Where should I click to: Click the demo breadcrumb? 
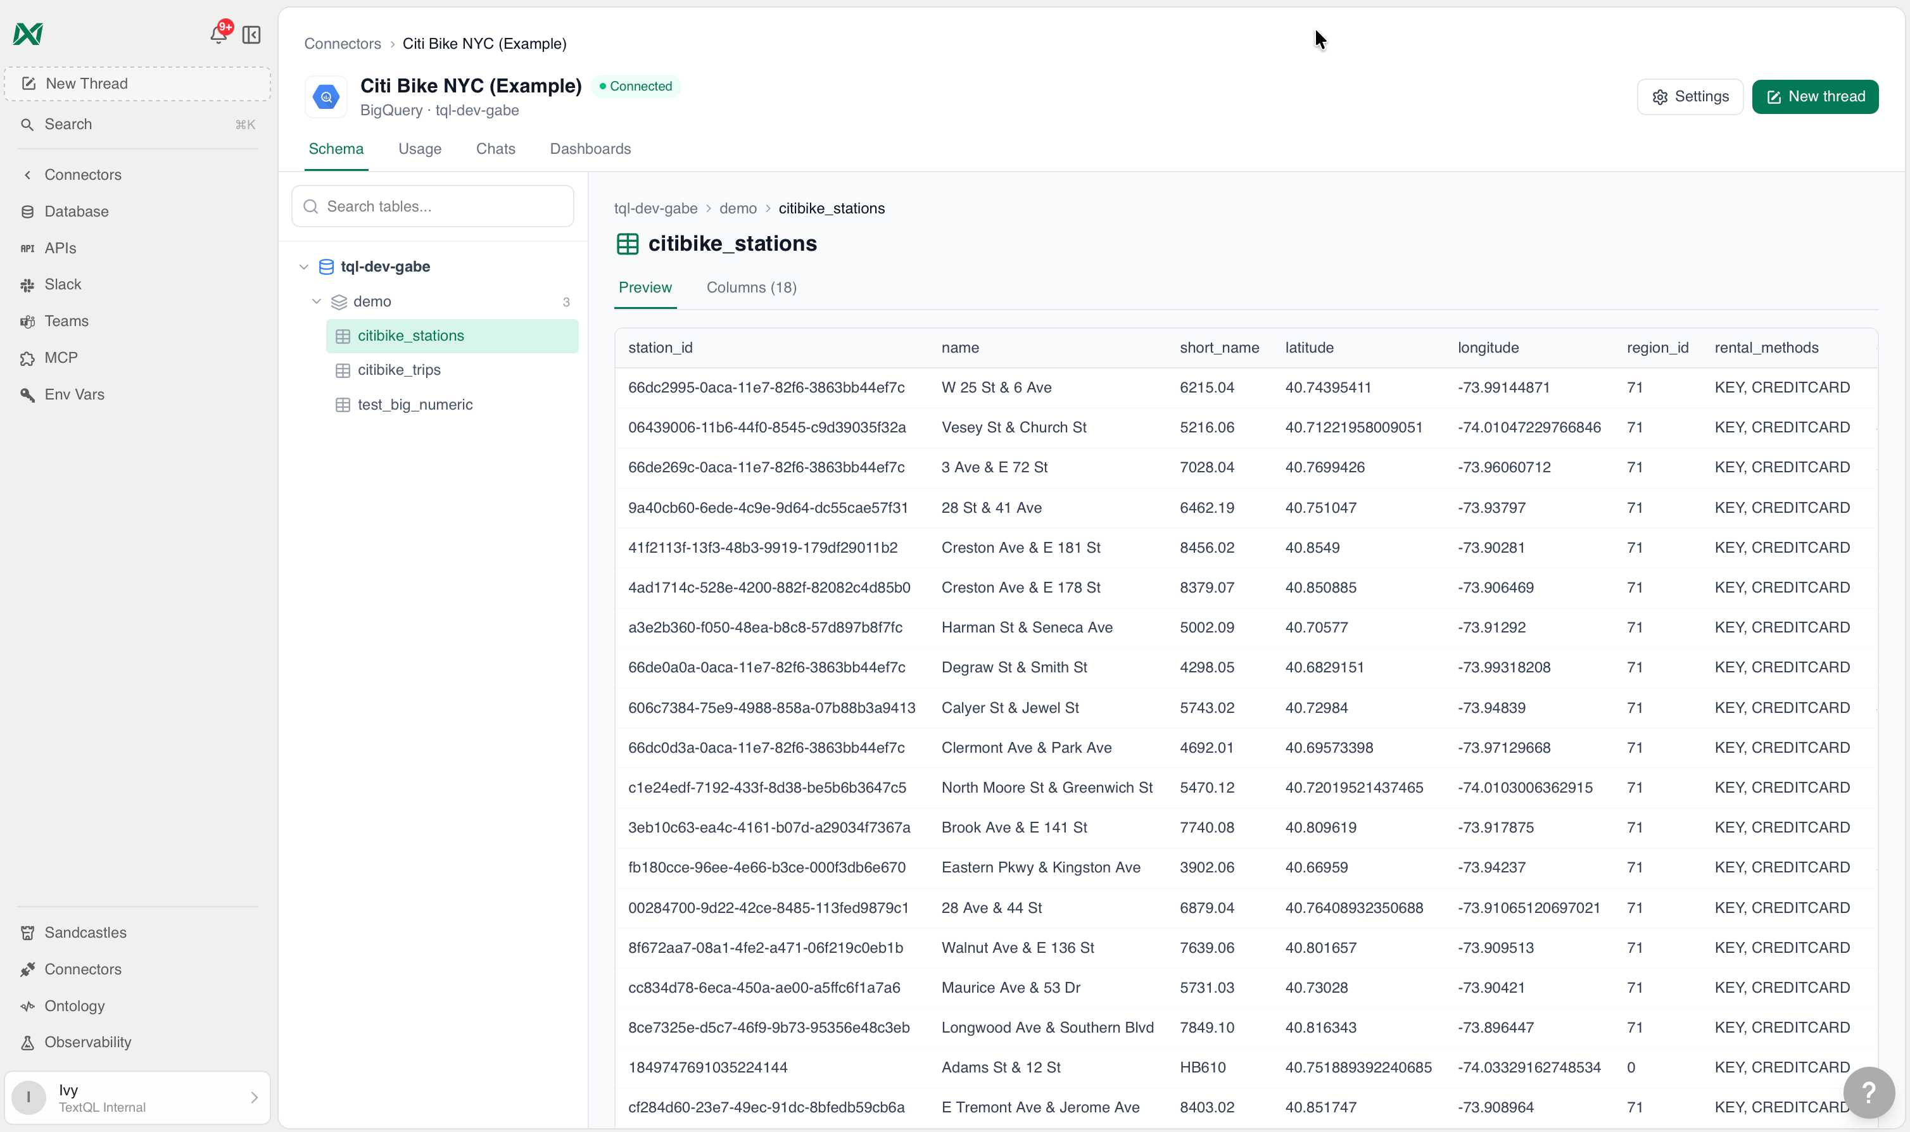click(x=738, y=209)
